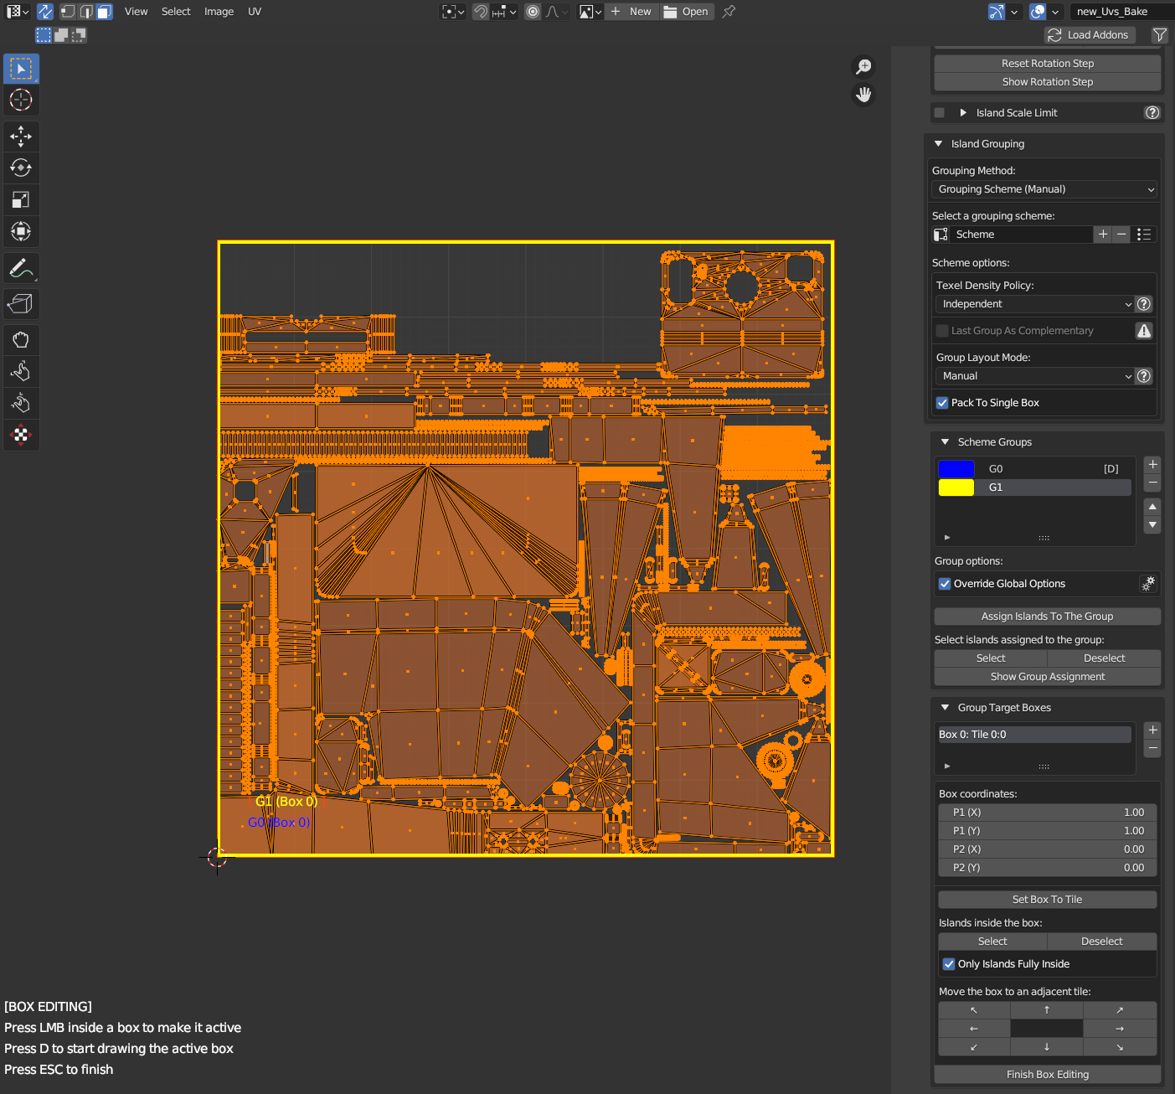The image size is (1175, 1094).
Task: Open the Select menu in the header
Action: click(x=176, y=12)
